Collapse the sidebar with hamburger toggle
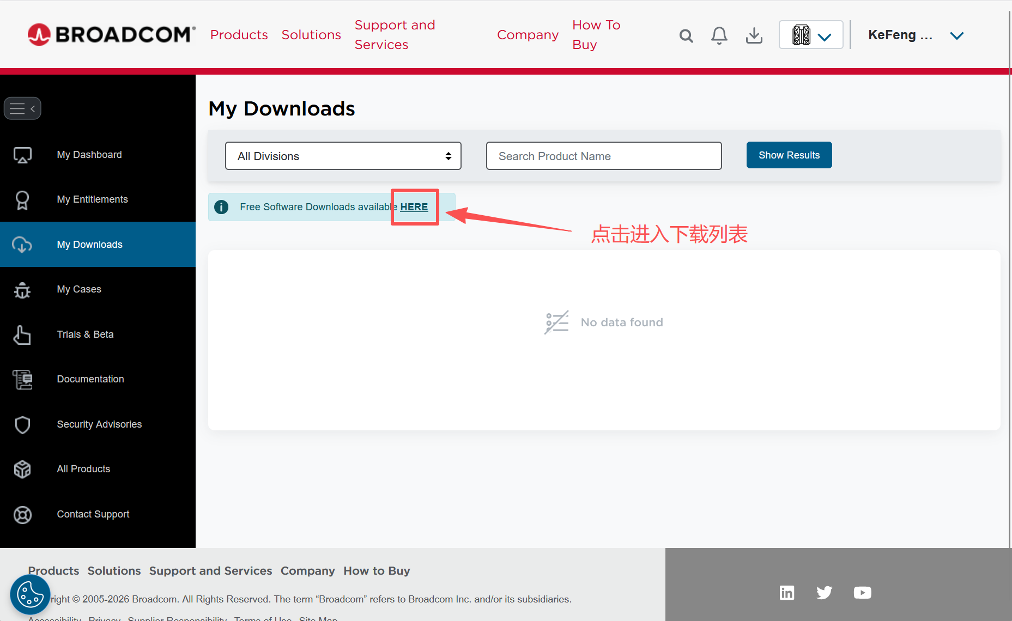This screenshot has width=1012, height=621. coord(22,108)
